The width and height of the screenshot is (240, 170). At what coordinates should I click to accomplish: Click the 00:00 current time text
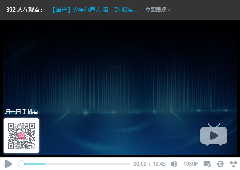click(x=140, y=164)
